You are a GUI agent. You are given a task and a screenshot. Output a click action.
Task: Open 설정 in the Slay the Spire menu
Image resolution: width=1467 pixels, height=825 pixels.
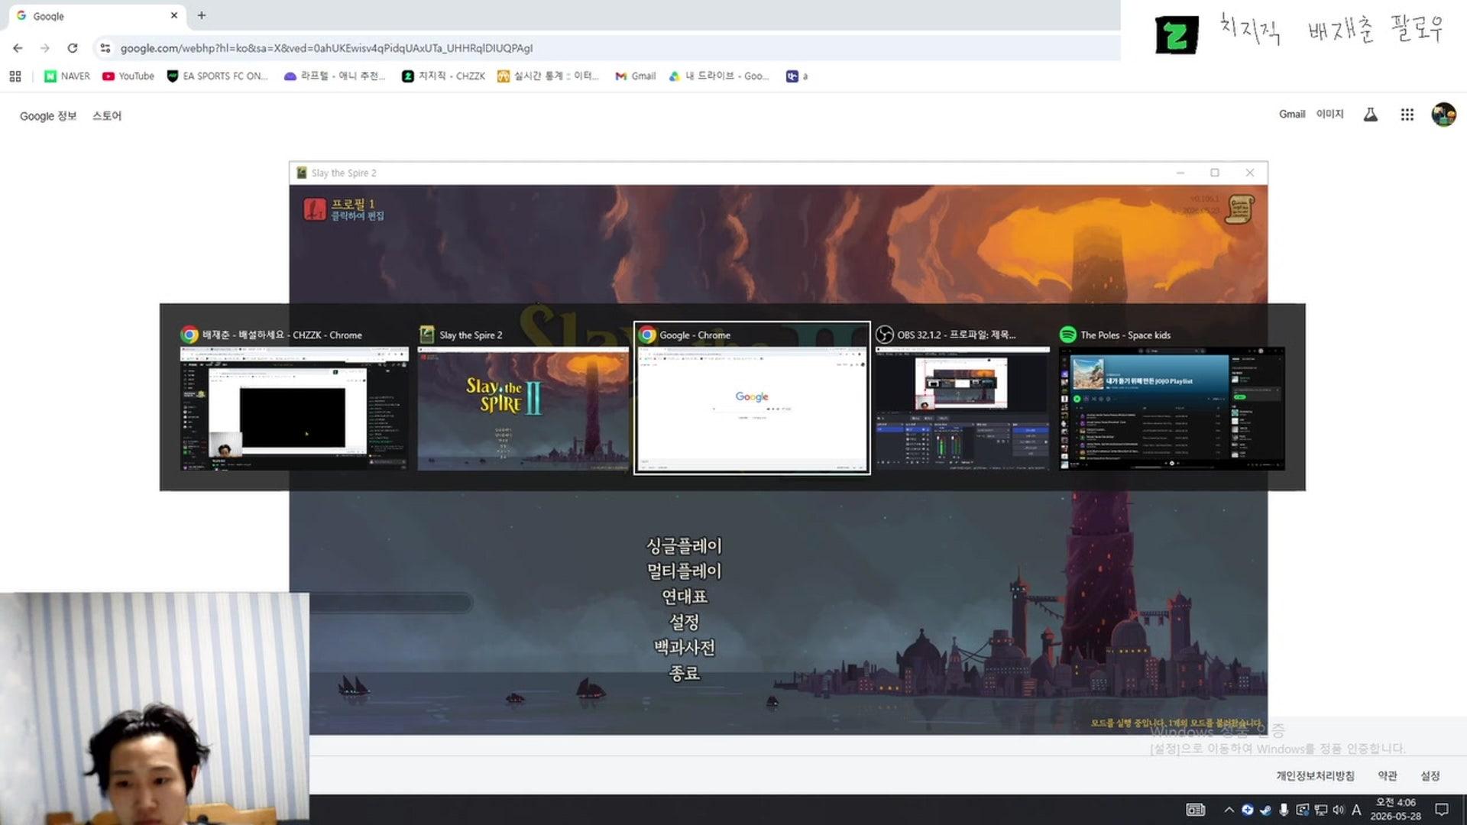tap(685, 622)
